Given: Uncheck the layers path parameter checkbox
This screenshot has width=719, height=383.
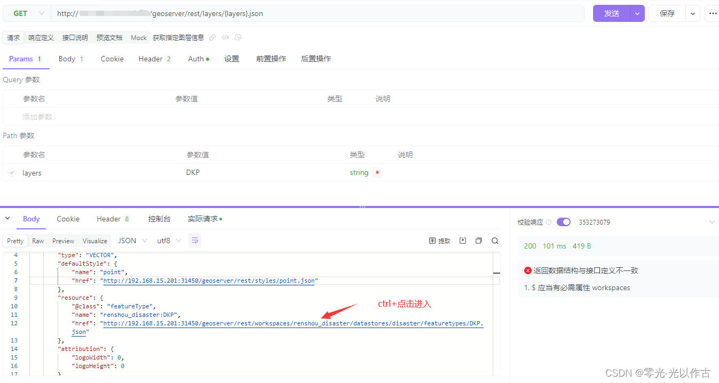Looking at the screenshot, I should coord(11,172).
